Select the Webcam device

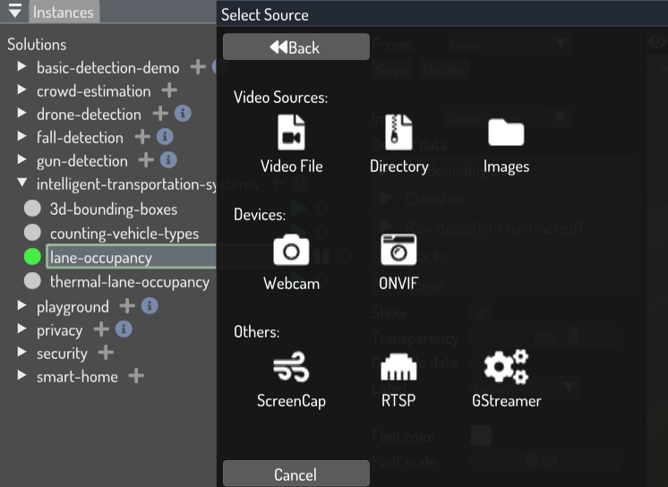[291, 261]
